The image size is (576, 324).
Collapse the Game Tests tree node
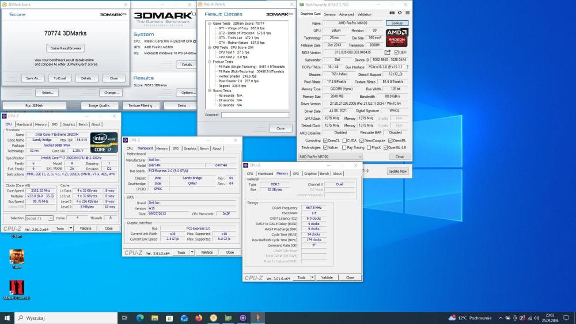pos(210,24)
